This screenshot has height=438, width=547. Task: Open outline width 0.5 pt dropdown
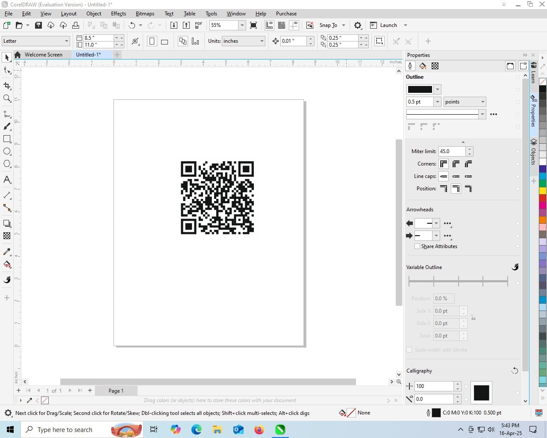tap(437, 102)
